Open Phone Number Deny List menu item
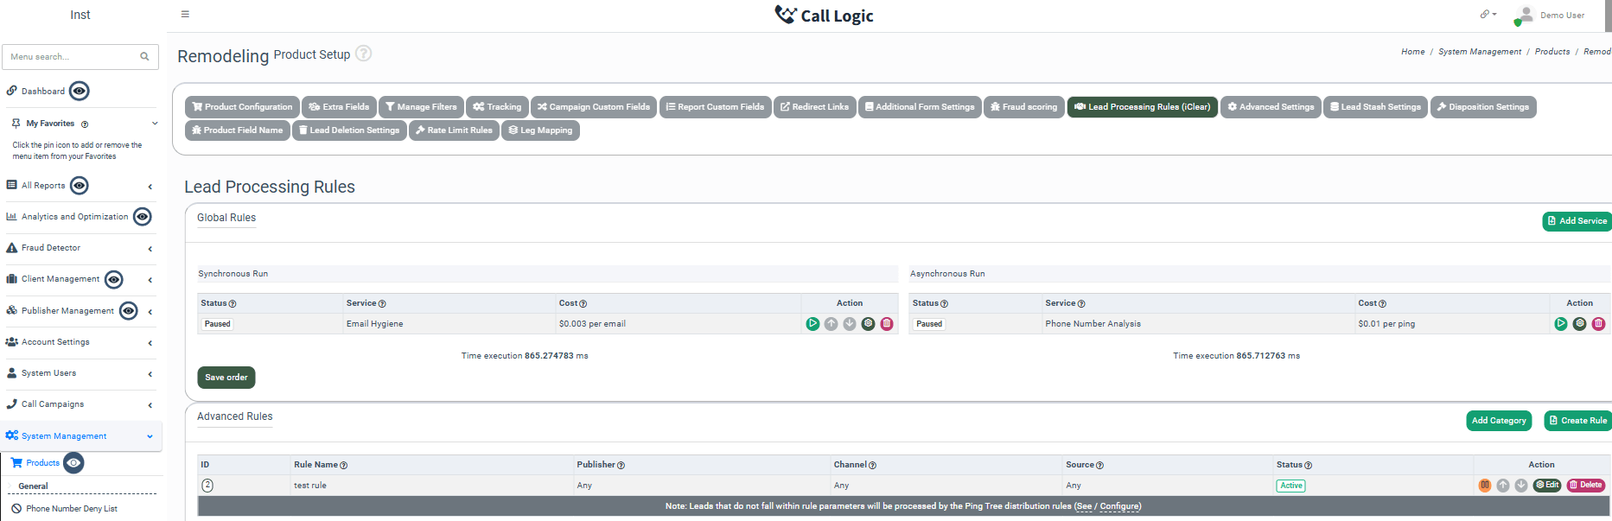 pos(72,509)
